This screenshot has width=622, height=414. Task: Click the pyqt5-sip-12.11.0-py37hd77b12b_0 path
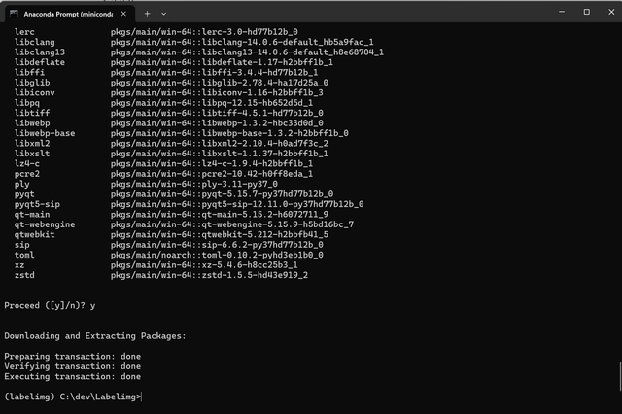tap(237, 204)
